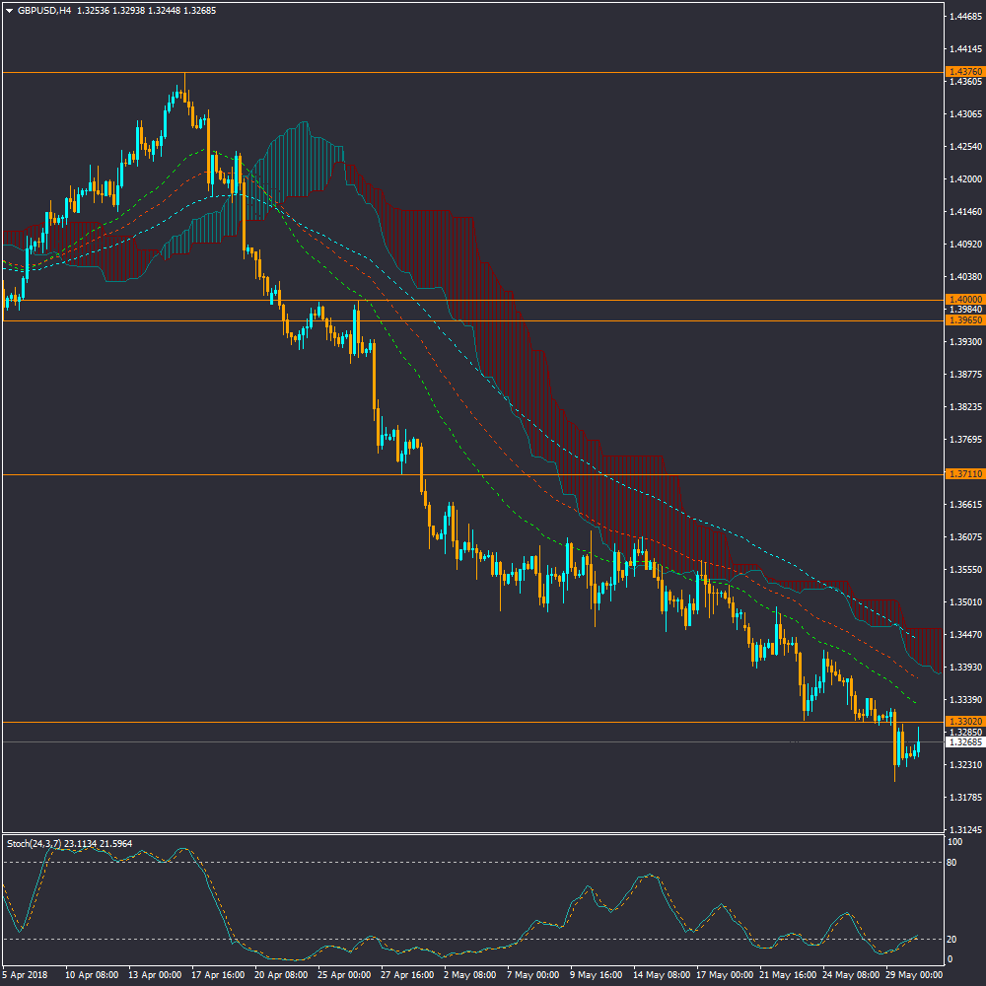Click the current price label 1.32685
986x986 pixels.
click(x=963, y=742)
